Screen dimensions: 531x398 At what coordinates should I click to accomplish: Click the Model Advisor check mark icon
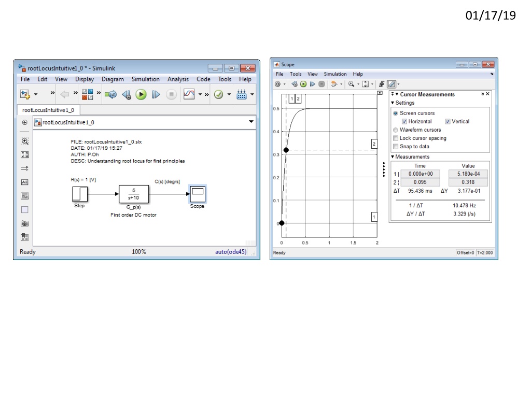coord(218,94)
